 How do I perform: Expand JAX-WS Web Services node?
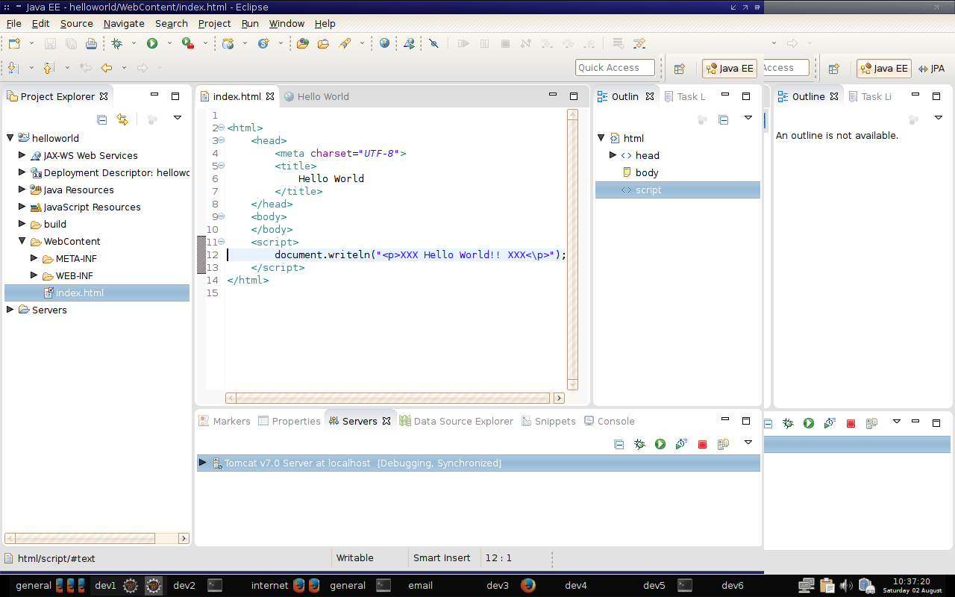coord(22,155)
